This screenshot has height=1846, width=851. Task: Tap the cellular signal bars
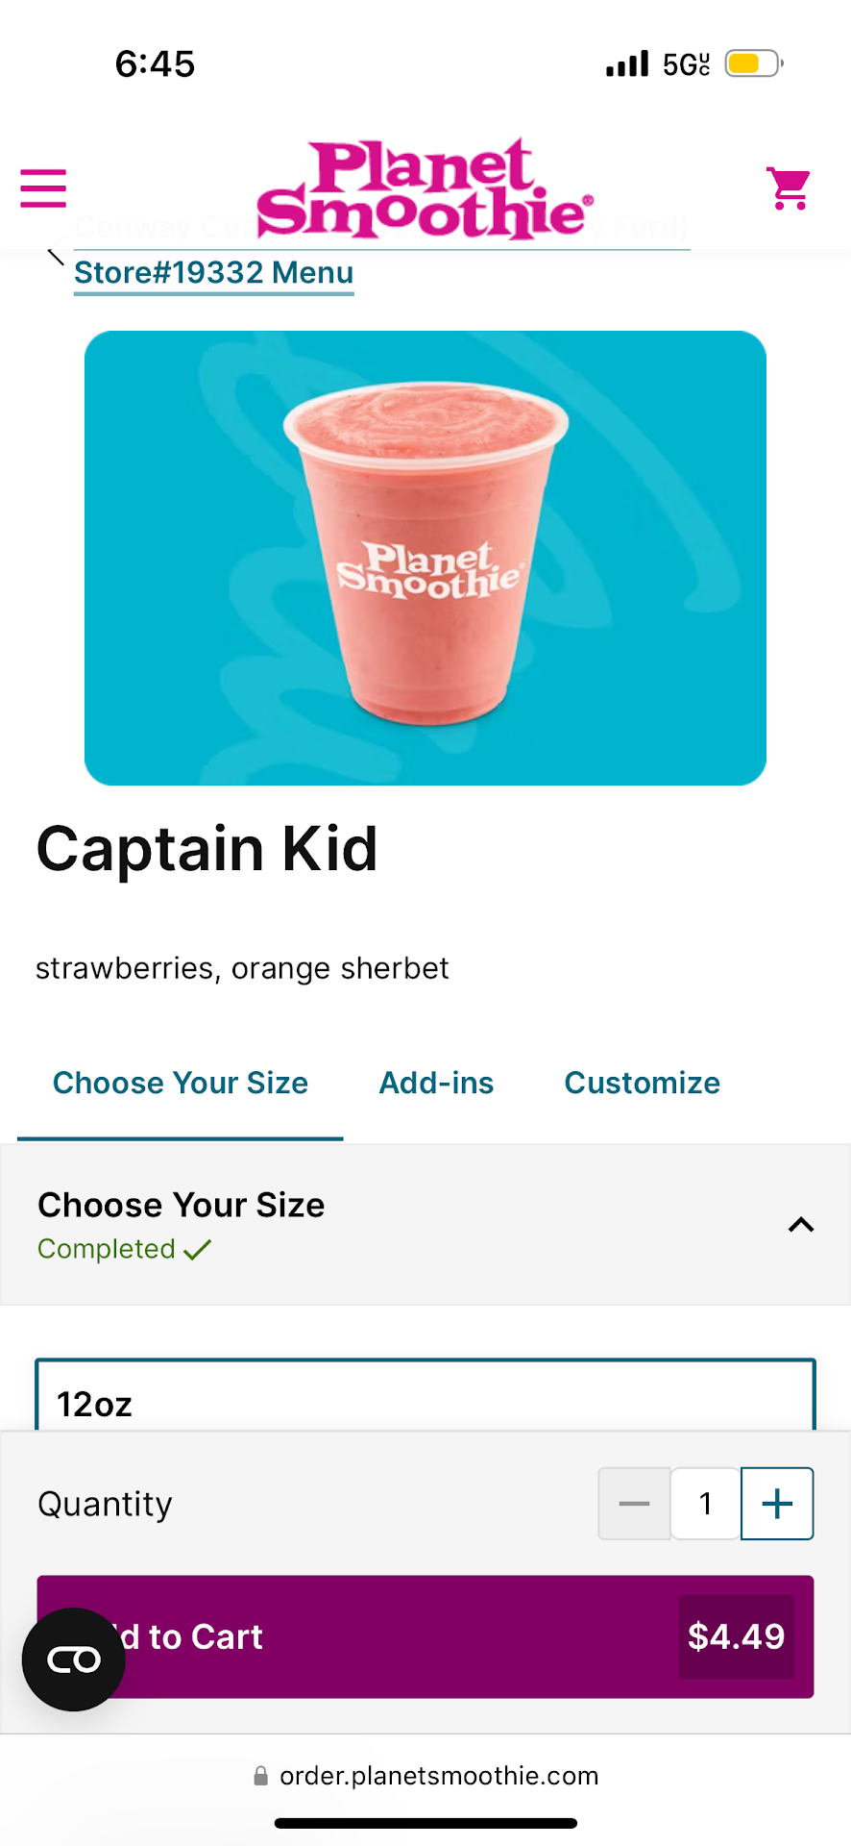pos(627,64)
